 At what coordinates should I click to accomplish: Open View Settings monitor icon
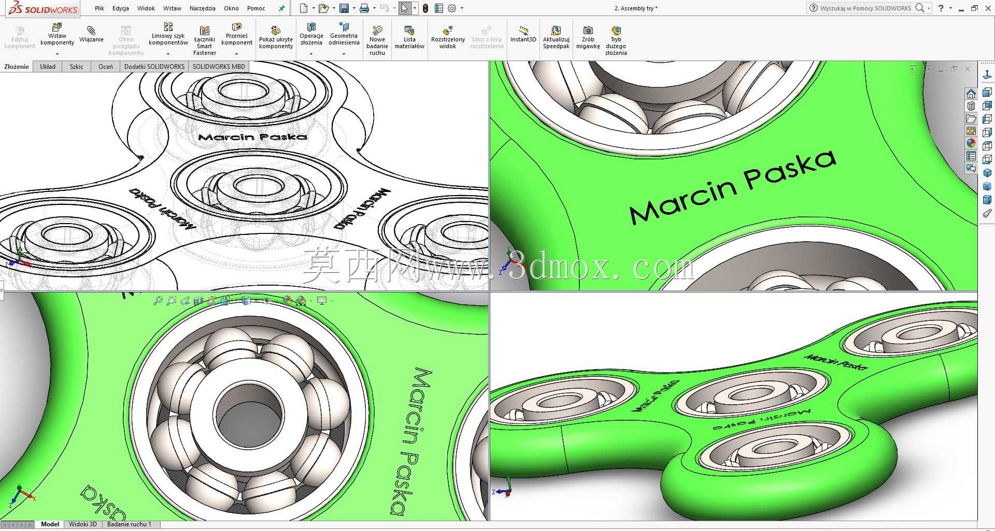(322, 300)
